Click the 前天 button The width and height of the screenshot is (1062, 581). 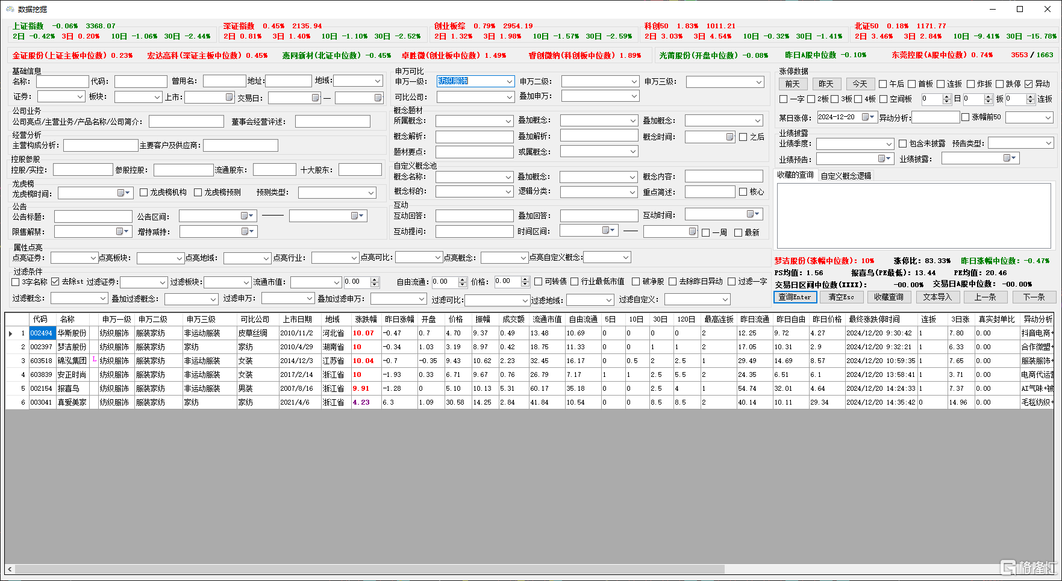[793, 84]
